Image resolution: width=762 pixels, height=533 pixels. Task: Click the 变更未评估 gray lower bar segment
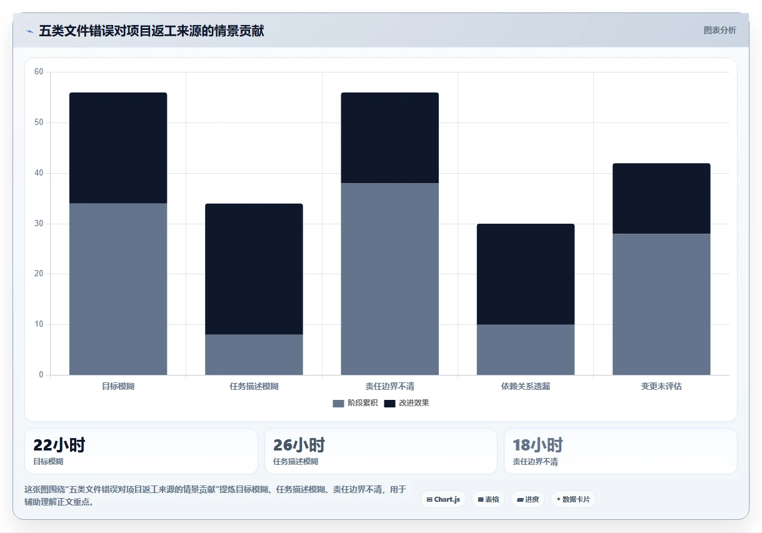(661, 304)
